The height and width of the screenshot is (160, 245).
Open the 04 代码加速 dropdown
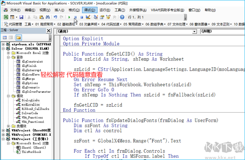pos(111,24)
